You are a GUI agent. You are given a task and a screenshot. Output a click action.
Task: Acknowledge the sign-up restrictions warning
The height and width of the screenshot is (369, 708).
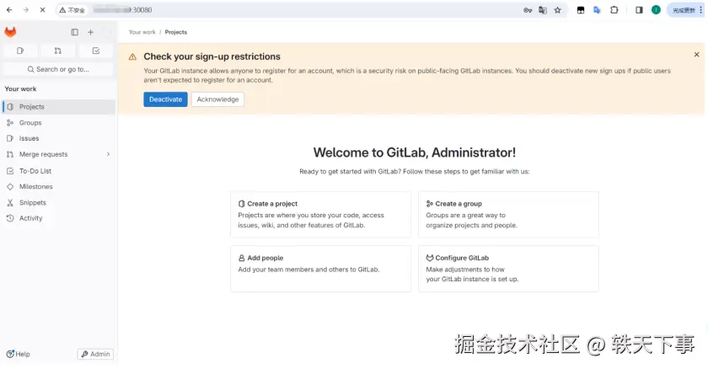click(217, 99)
